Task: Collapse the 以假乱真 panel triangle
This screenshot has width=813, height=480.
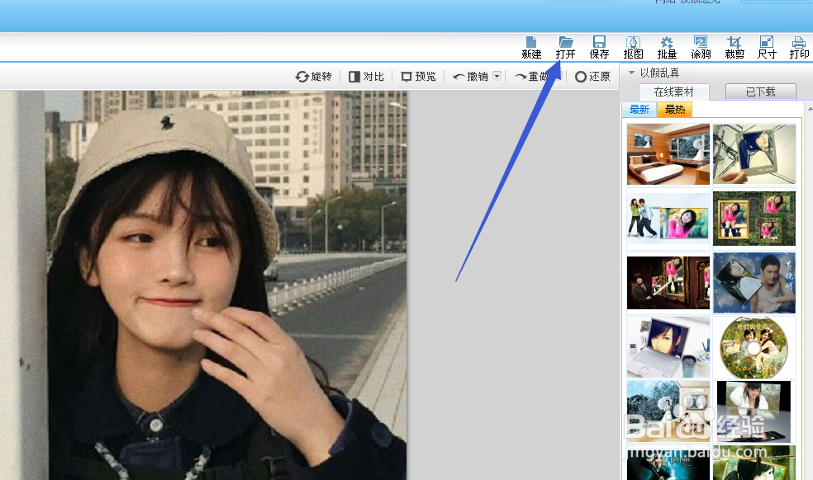Action: tap(631, 73)
